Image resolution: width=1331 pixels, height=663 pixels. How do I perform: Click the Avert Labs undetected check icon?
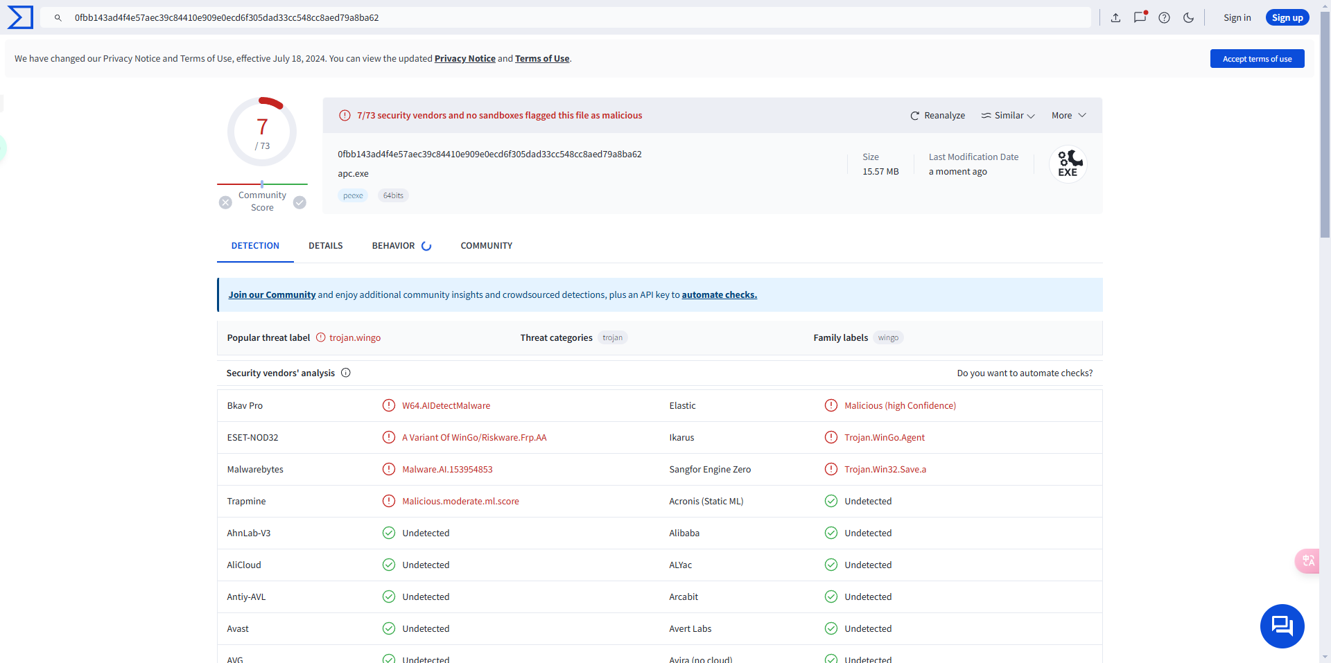click(831, 628)
